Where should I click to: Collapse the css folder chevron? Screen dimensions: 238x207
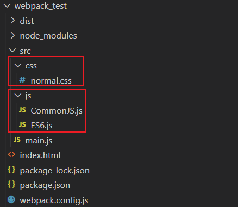tap(18, 65)
